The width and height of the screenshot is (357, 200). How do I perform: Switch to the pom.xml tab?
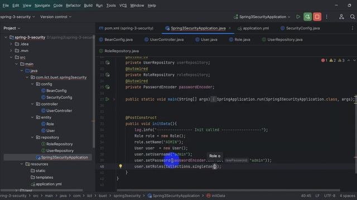point(126,28)
